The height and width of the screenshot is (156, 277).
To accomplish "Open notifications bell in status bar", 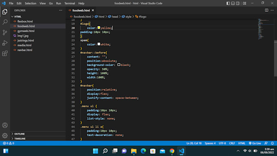I will (273, 143).
